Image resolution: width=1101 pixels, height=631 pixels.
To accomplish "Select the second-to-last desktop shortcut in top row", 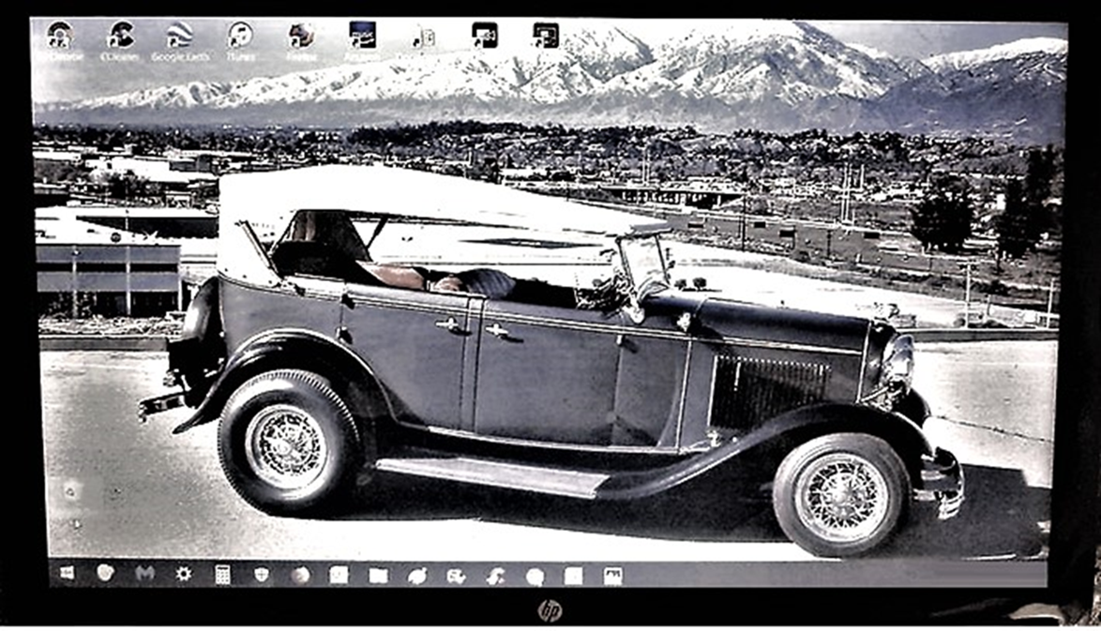I will coord(484,36).
